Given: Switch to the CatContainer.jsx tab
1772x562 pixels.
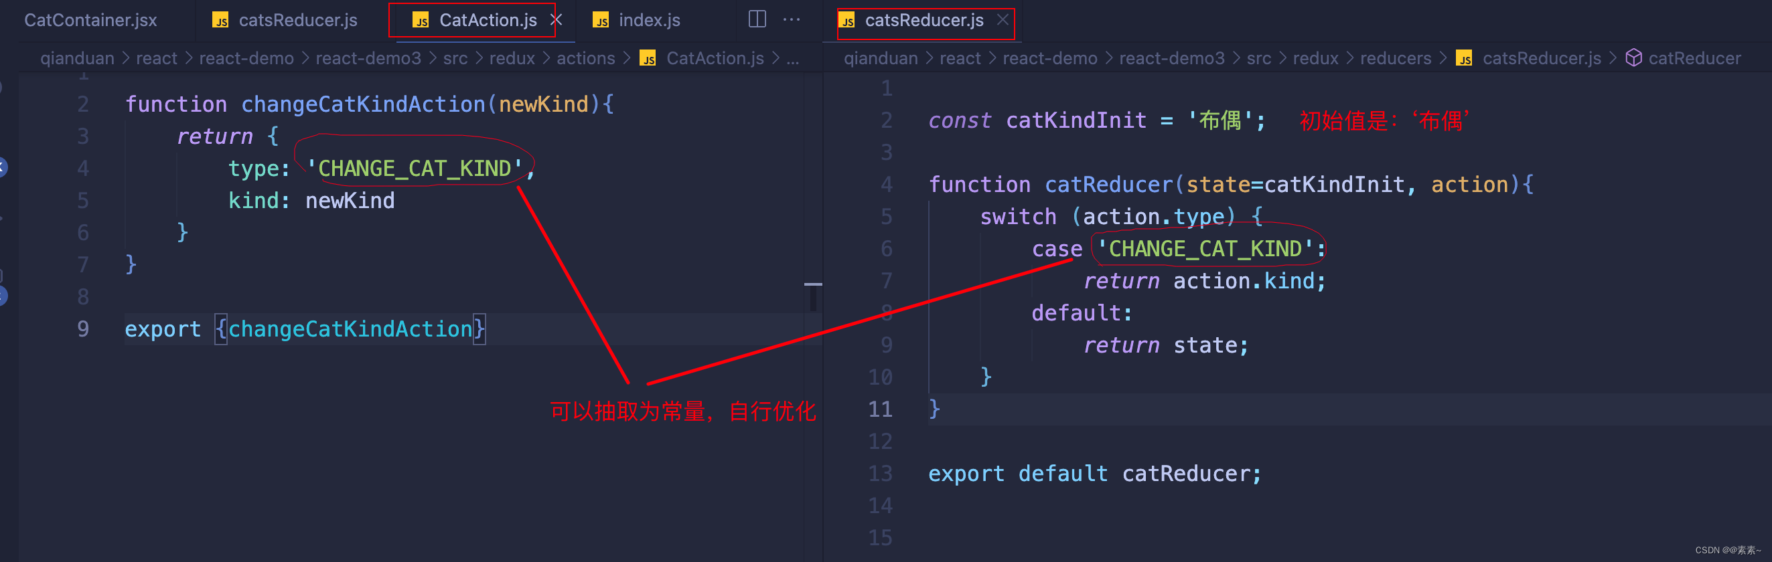Looking at the screenshot, I should coord(91,20).
